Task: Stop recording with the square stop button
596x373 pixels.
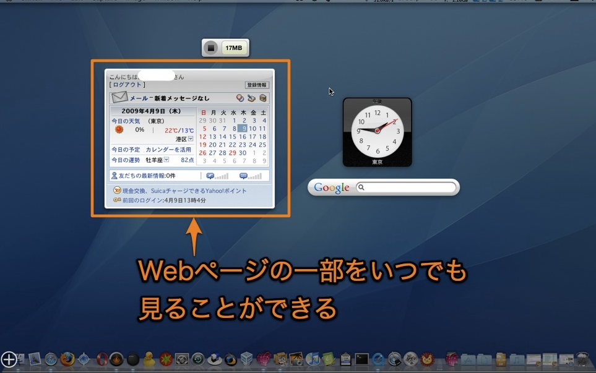Action: (x=210, y=48)
